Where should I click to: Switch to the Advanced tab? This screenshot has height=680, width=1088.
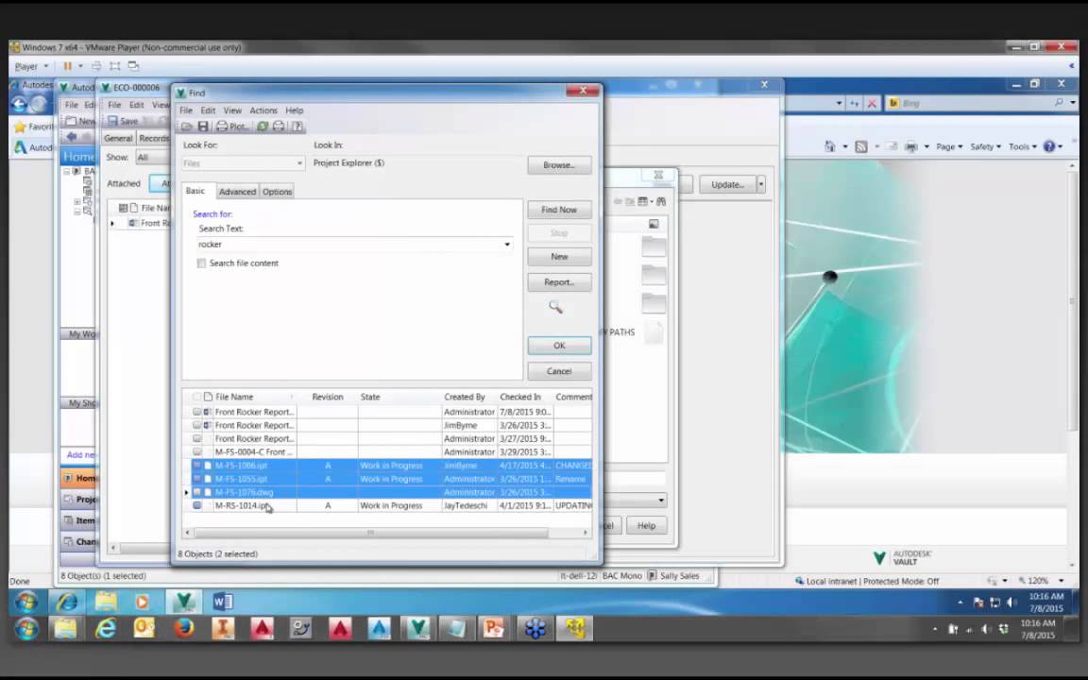point(237,192)
